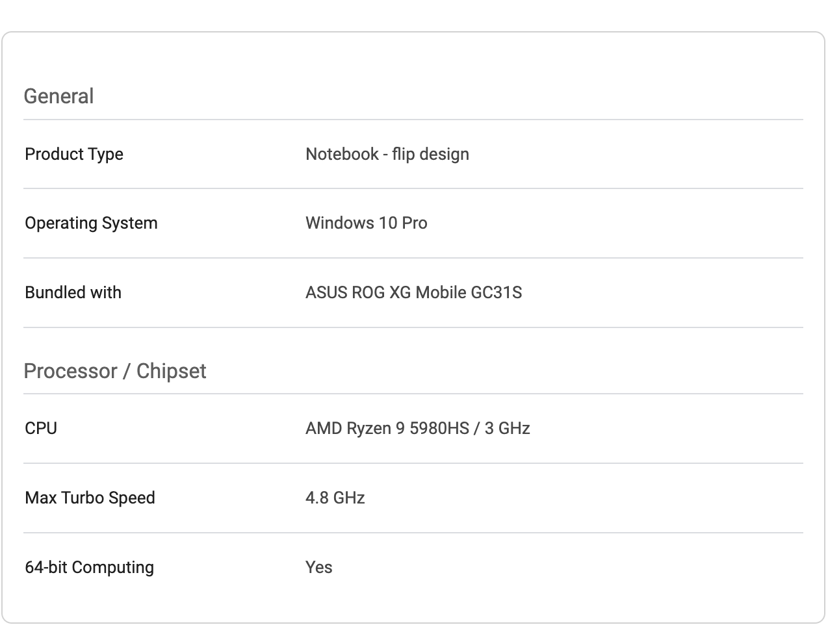The height and width of the screenshot is (625, 828).
Task: Click the word 'Pro' after Windows 10
Action: click(415, 223)
